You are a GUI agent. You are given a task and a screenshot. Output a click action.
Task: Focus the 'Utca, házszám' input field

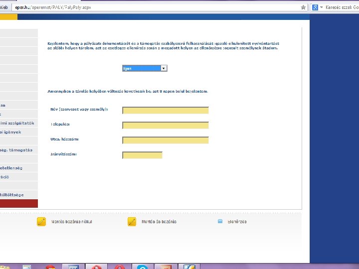pyautogui.click(x=166, y=140)
